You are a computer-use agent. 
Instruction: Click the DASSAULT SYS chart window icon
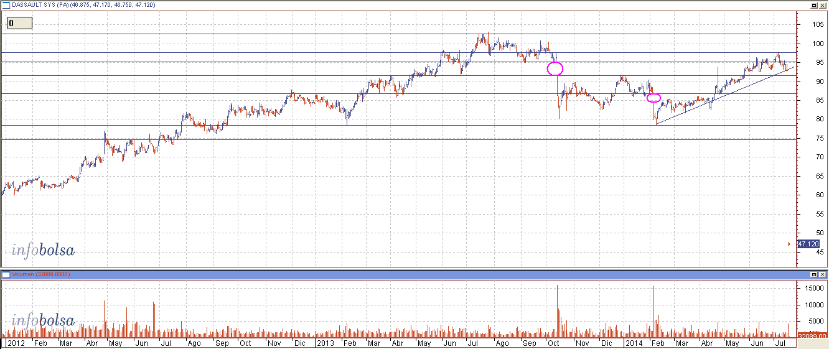click(x=6, y=4)
